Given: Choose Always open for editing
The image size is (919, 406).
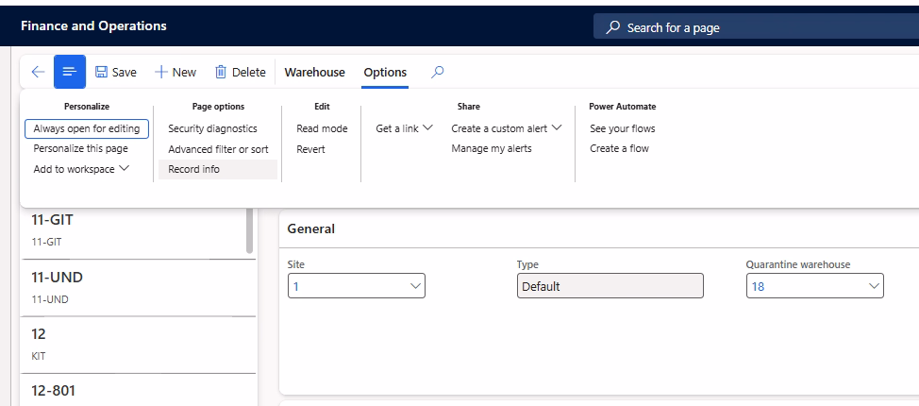Looking at the screenshot, I should click(87, 128).
